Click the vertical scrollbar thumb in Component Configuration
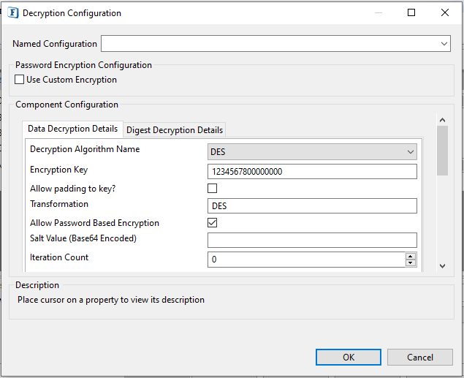 [442, 151]
